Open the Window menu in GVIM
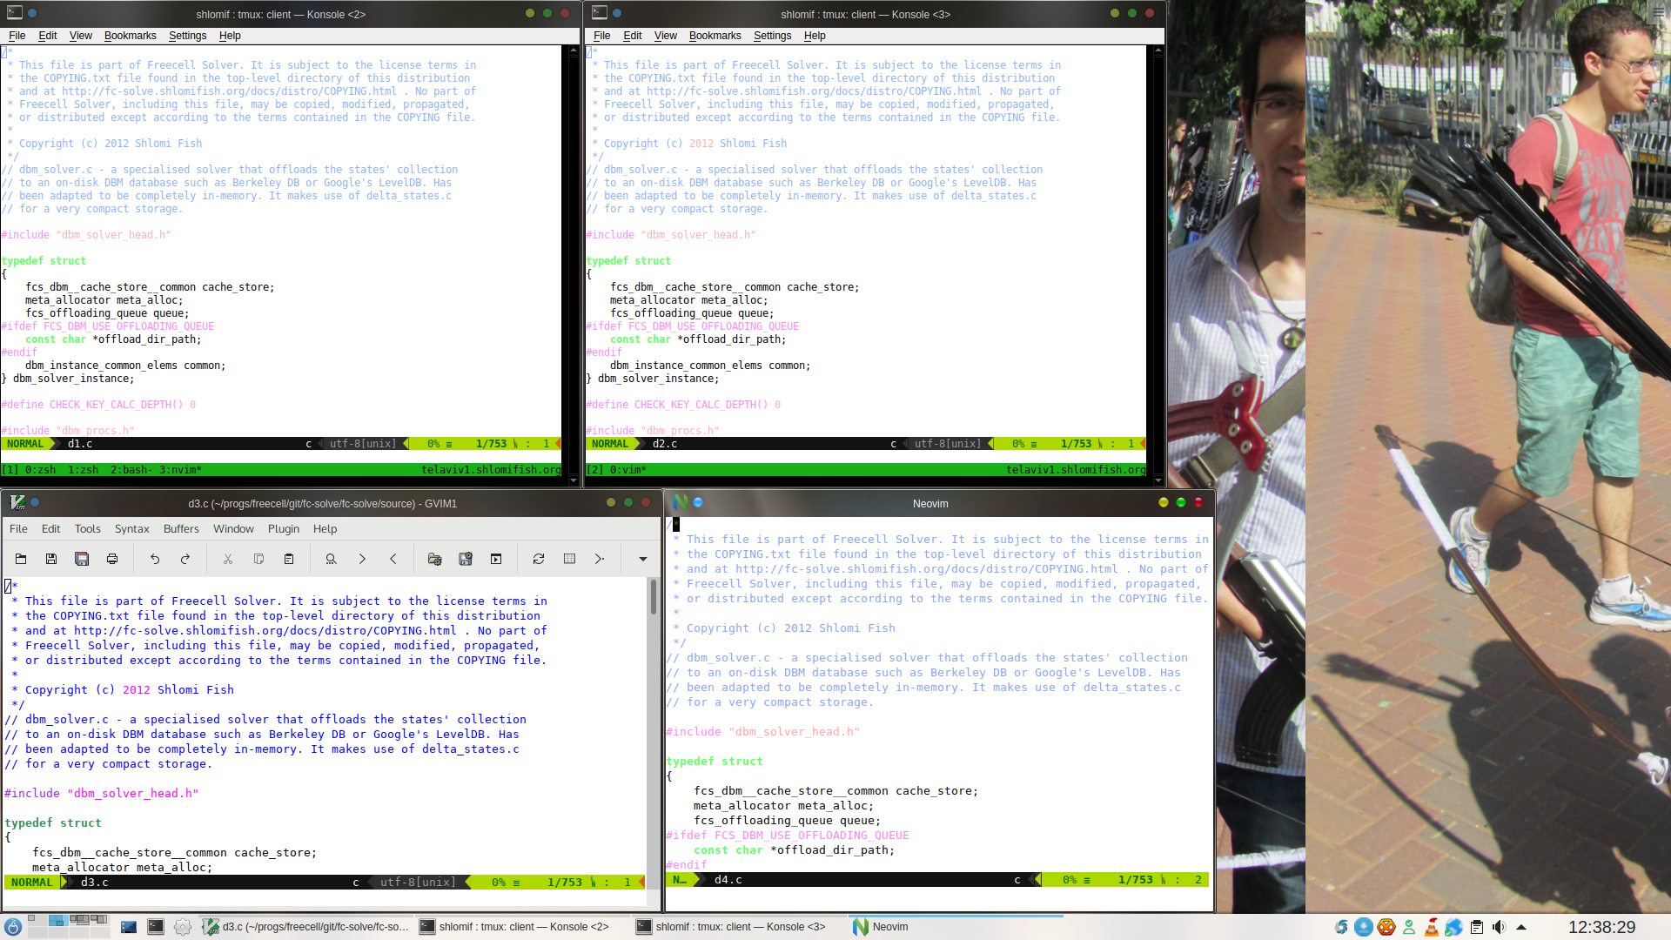The width and height of the screenshot is (1671, 940). (x=233, y=529)
